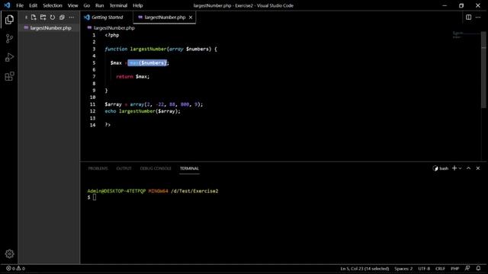Change file encoding UTF-8
The width and height of the screenshot is (488, 274).
pyautogui.click(x=424, y=269)
